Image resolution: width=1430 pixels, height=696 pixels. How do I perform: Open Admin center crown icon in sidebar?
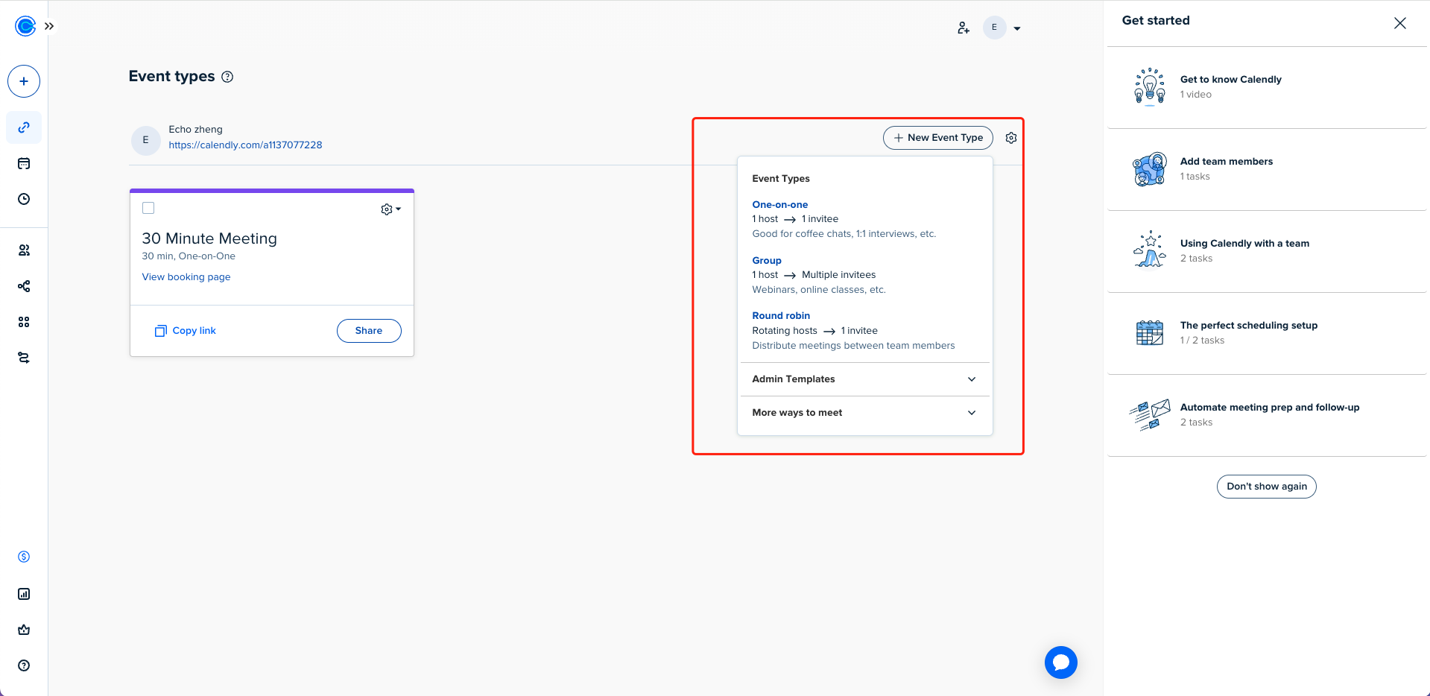(x=24, y=630)
